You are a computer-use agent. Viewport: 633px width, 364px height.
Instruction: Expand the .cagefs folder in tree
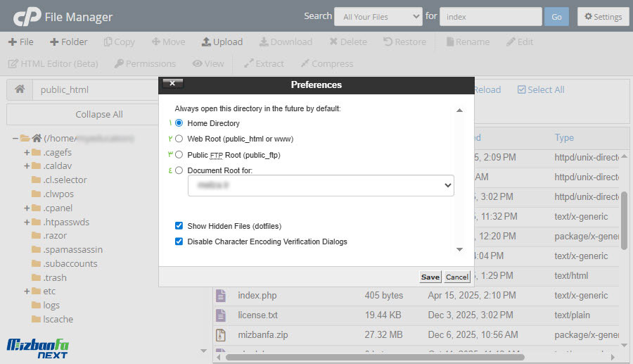click(x=27, y=153)
